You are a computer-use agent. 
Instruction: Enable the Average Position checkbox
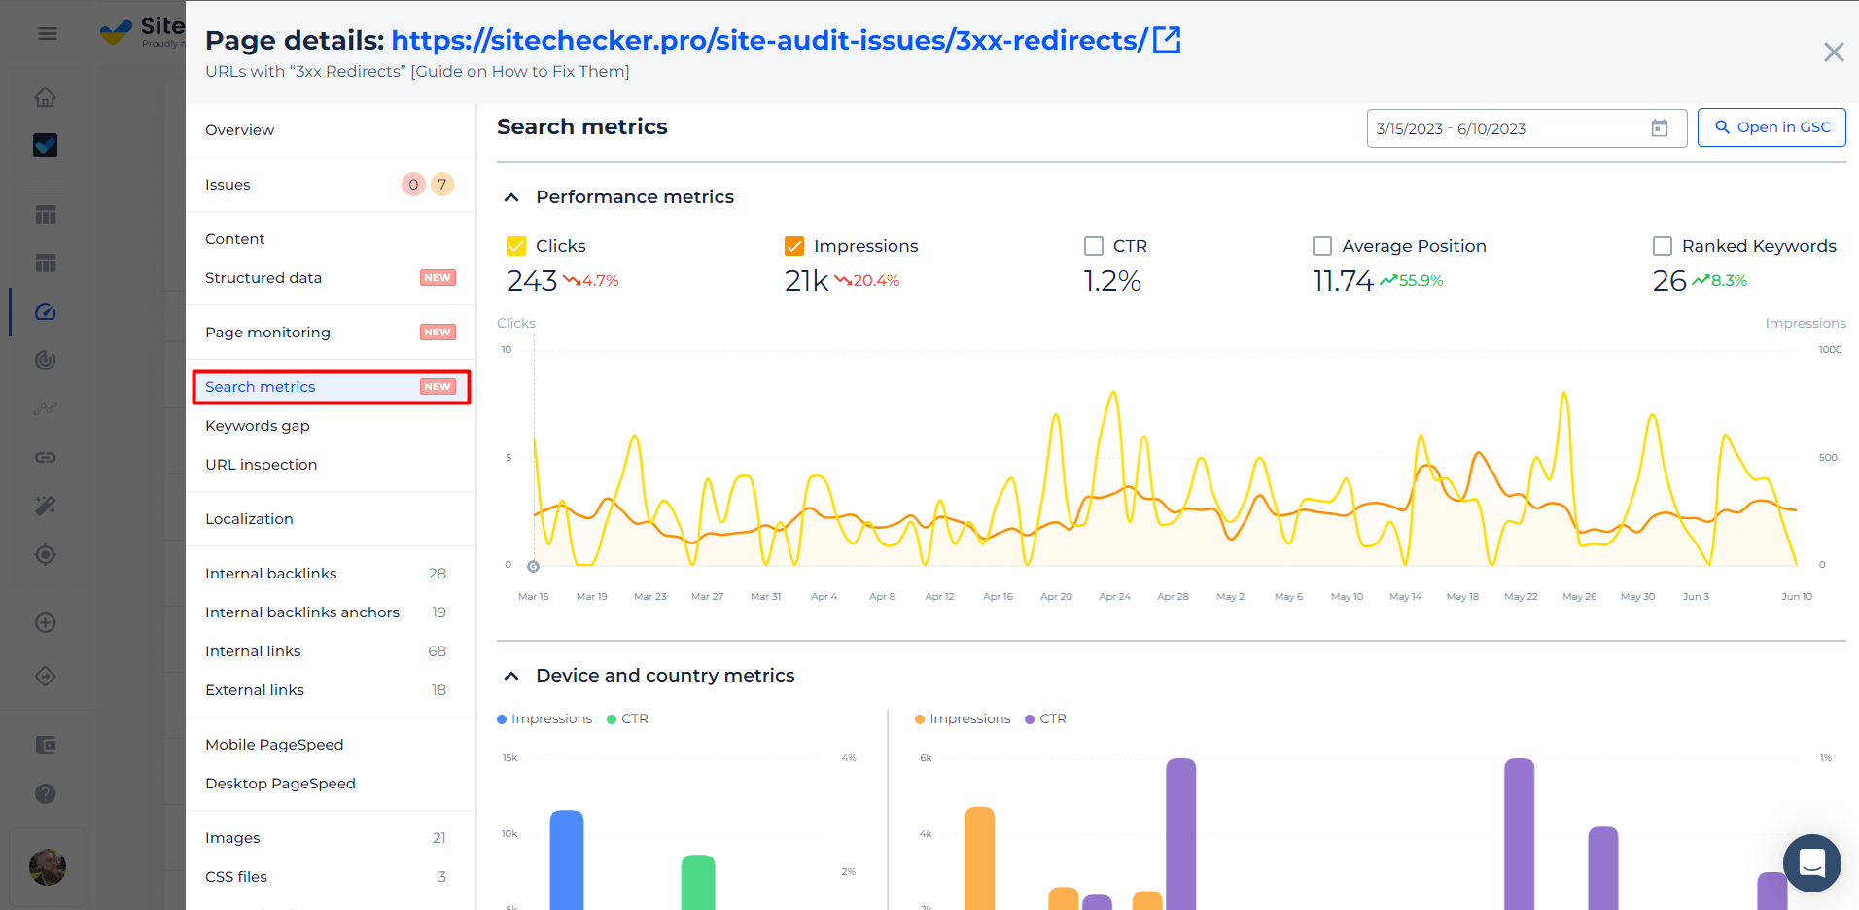[x=1322, y=246]
